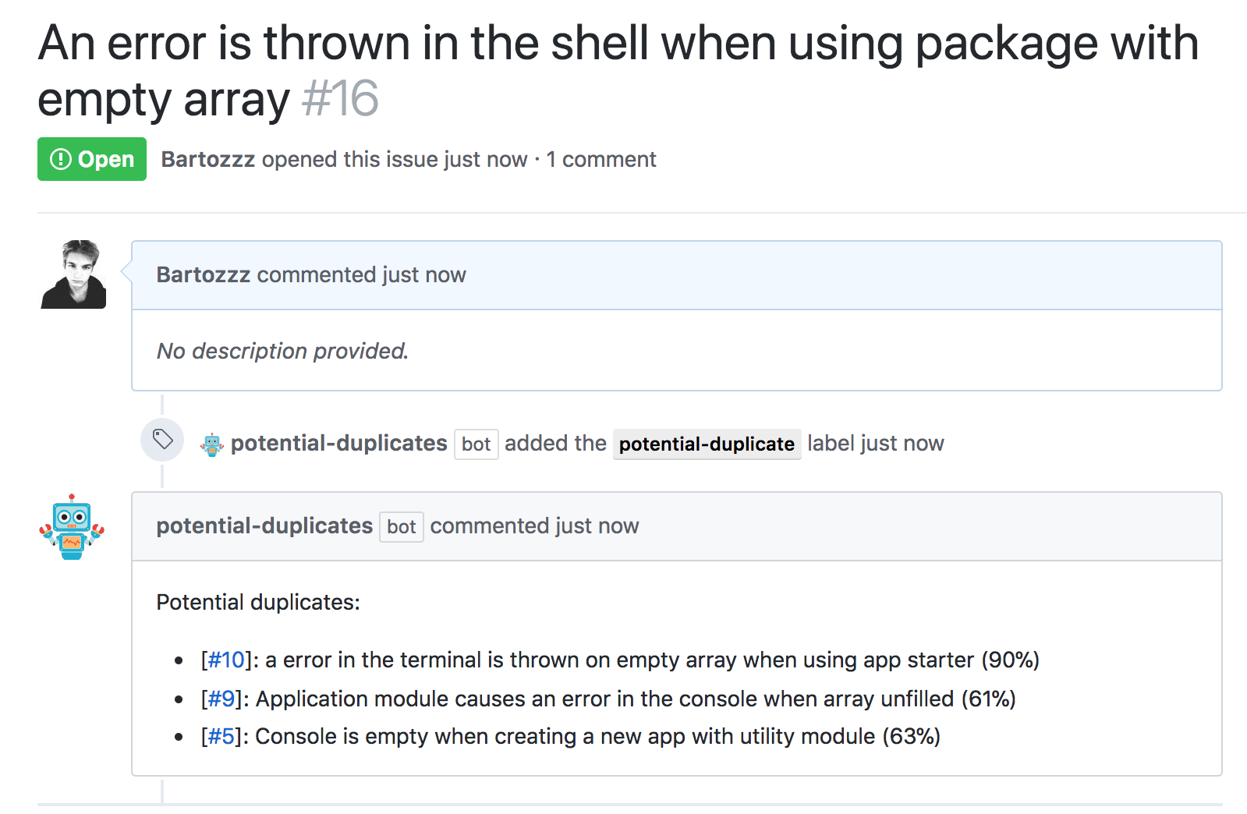Click the large robot bot avatar
Image resolution: width=1247 pixels, height=814 pixels.
(72, 527)
